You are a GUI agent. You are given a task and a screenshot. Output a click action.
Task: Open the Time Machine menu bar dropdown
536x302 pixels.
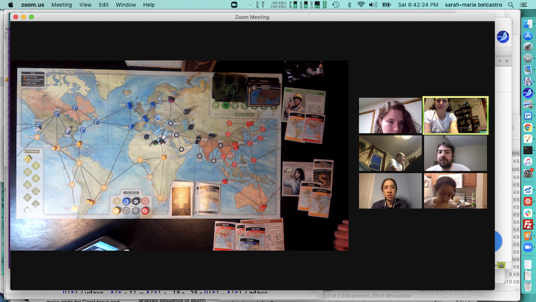[336, 5]
